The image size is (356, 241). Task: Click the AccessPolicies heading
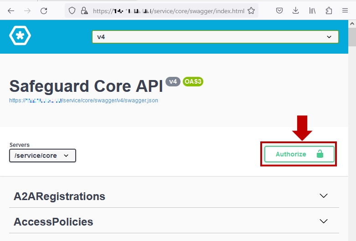pyautogui.click(x=53, y=222)
